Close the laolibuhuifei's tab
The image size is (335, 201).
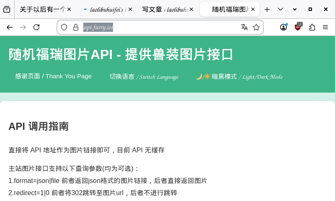[130, 9]
